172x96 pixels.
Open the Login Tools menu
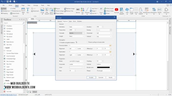(x=141, y=11)
